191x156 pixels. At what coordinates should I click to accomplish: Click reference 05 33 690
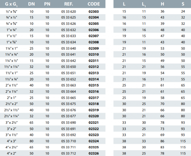69,122
